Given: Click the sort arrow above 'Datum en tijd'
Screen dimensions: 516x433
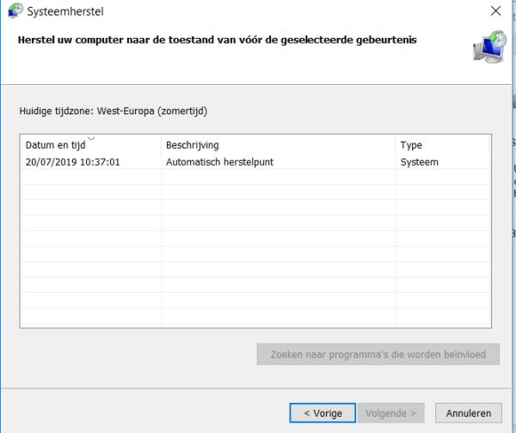Looking at the screenshot, I should 91,137.
